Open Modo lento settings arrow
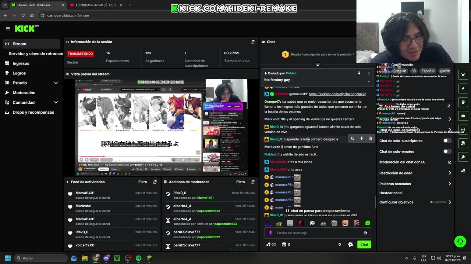Screen dimensions: 471x264 (450, 119)
